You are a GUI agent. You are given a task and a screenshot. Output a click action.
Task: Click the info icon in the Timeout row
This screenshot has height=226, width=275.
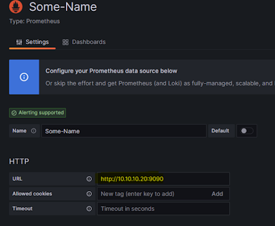[x=89, y=209]
